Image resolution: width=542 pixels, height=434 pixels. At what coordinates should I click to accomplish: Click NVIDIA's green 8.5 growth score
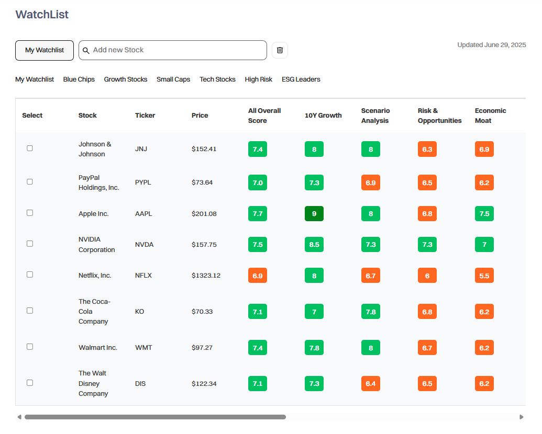coord(314,244)
